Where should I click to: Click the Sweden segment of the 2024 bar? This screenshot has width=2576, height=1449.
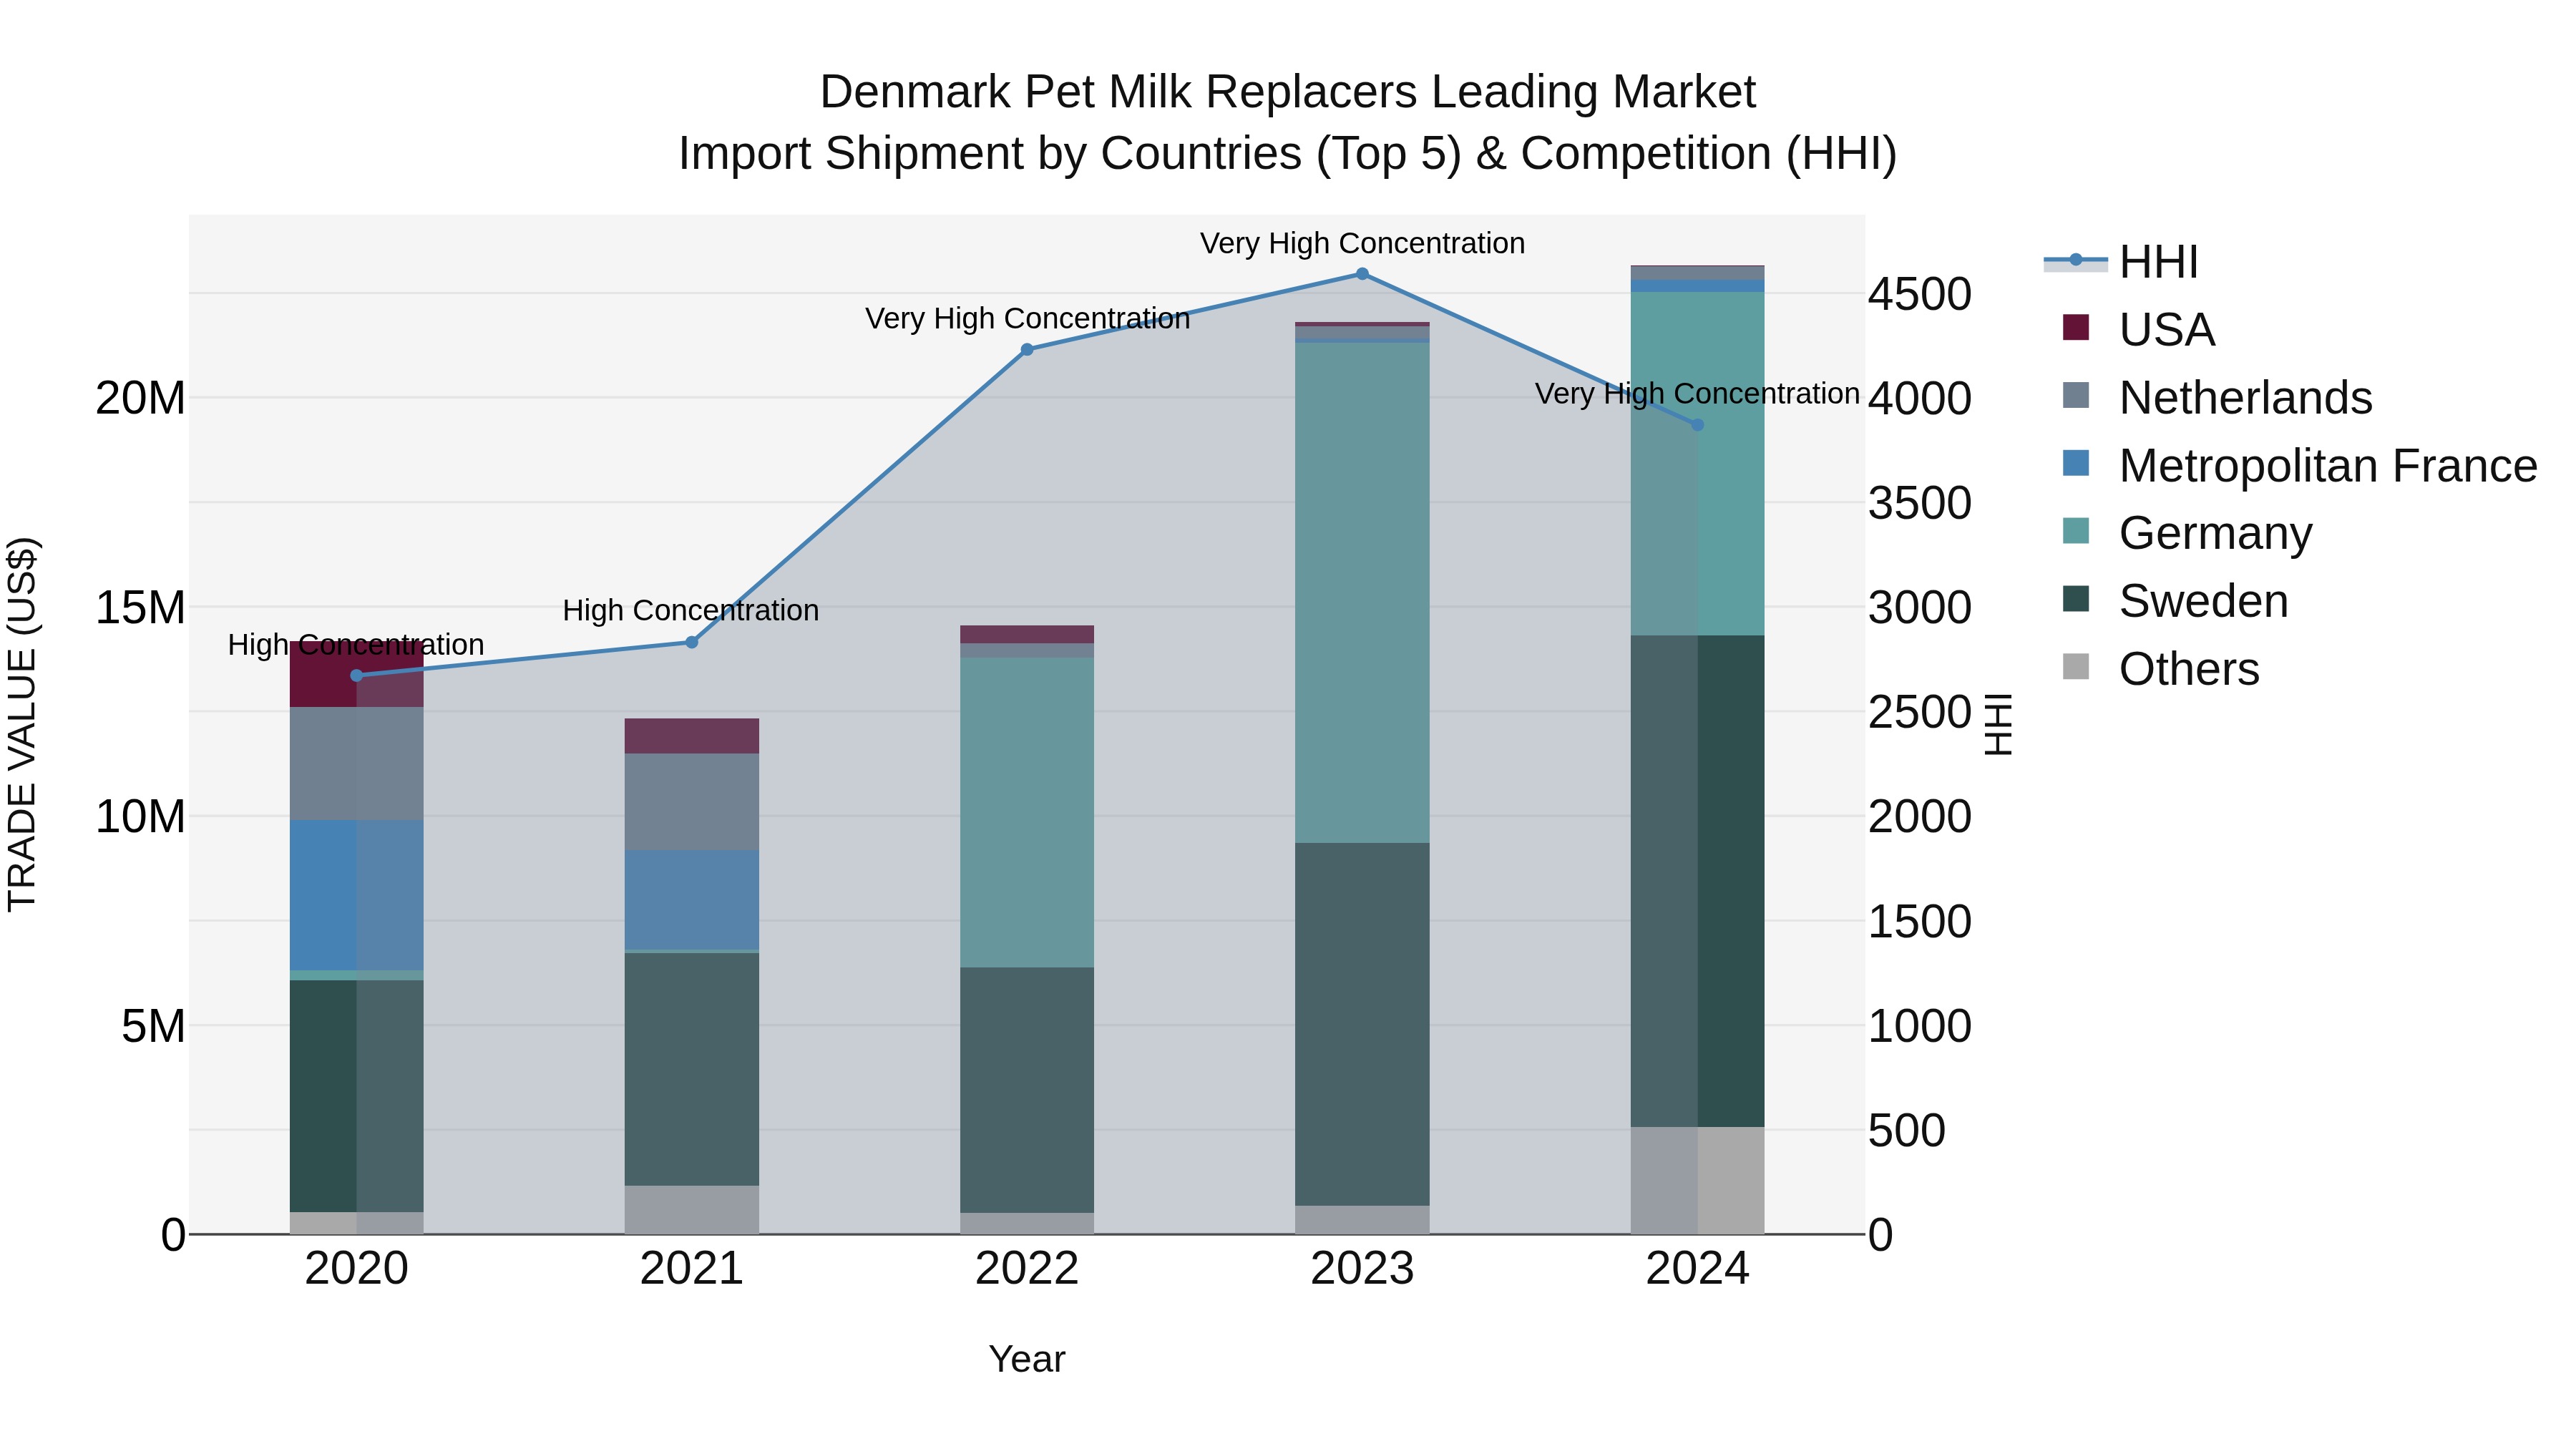(1697, 882)
